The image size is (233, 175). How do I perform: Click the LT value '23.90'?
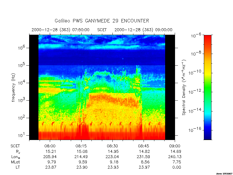[82, 167]
